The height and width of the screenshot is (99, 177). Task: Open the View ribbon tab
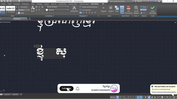33,4
